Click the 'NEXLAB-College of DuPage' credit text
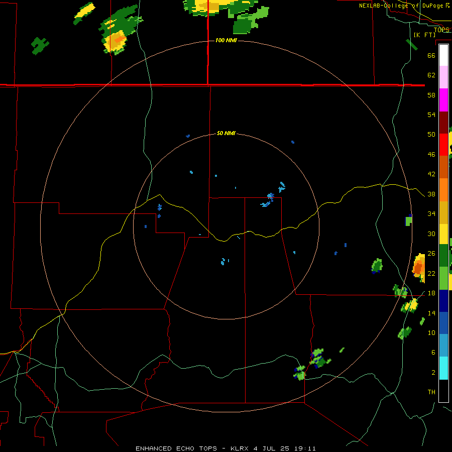452x452 pixels. pyautogui.click(x=401, y=6)
